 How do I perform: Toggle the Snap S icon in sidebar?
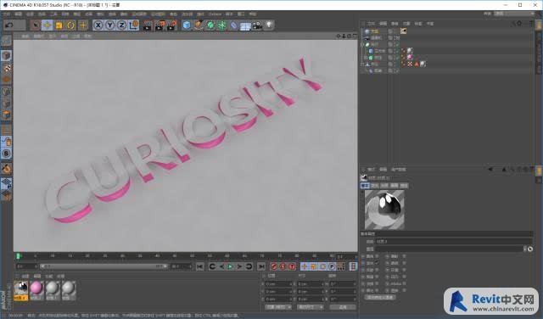(6, 154)
